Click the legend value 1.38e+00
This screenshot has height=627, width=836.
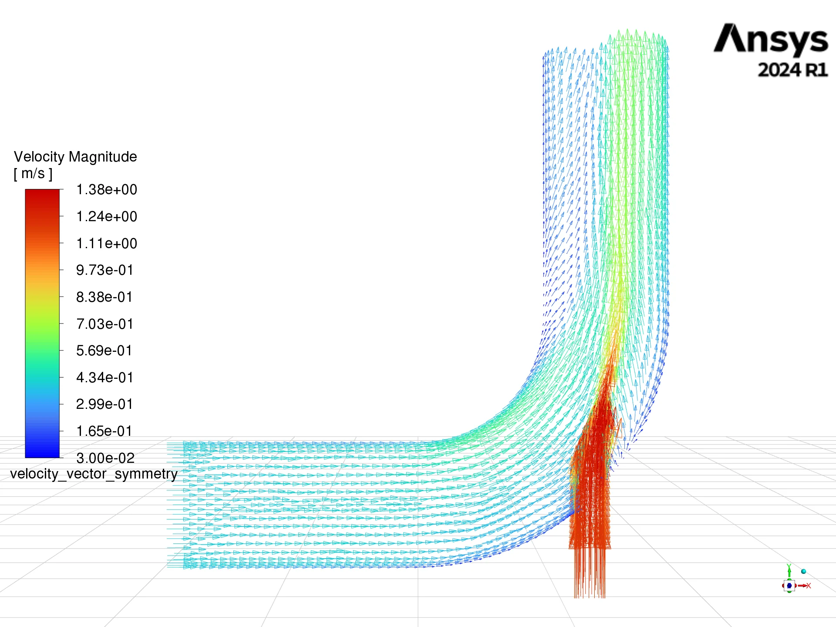coord(107,190)
